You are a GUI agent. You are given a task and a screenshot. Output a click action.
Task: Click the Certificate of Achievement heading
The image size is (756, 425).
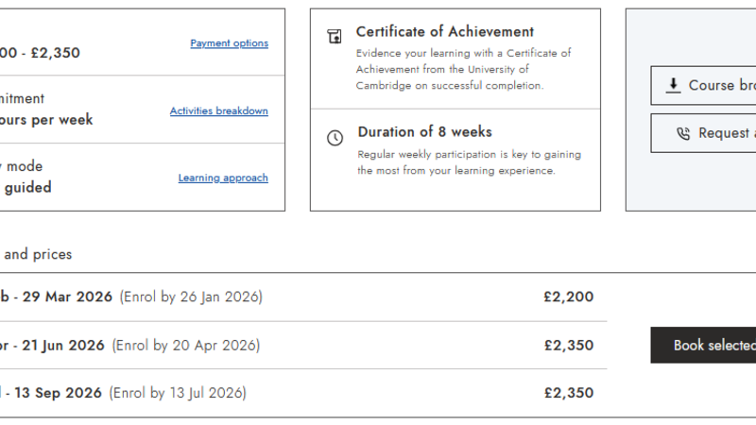click(x=444, y=32)
